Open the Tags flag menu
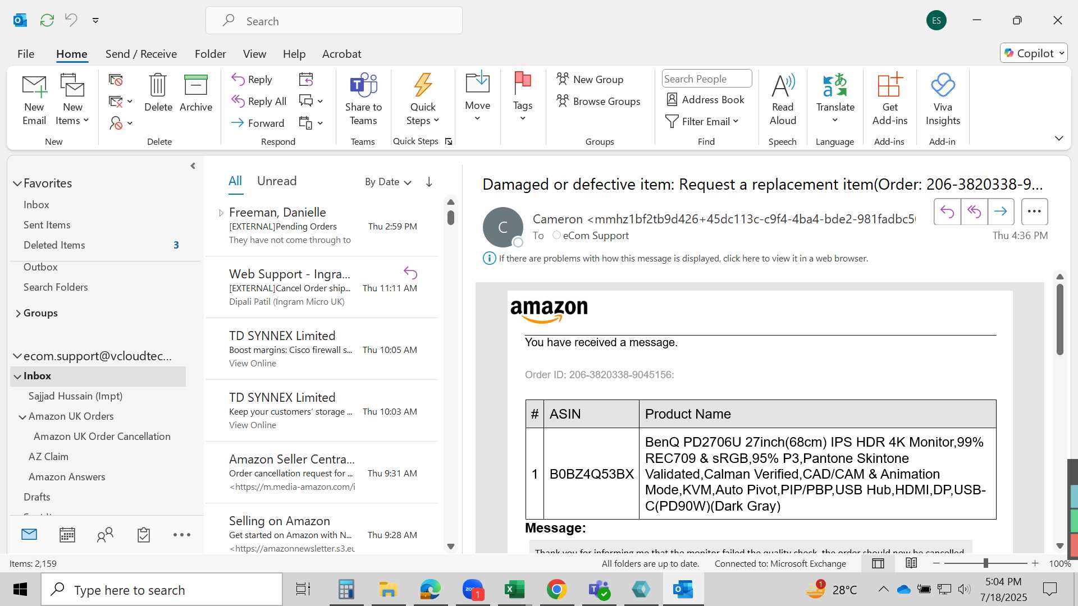 (523, 97)
